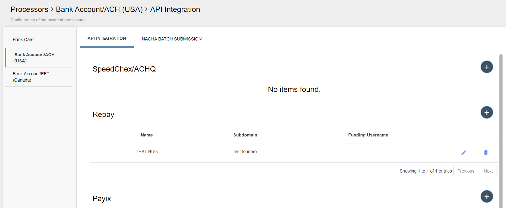Click the Repay section heading
This screenshot has height=208, width=506.
click(x=103, y=115)
